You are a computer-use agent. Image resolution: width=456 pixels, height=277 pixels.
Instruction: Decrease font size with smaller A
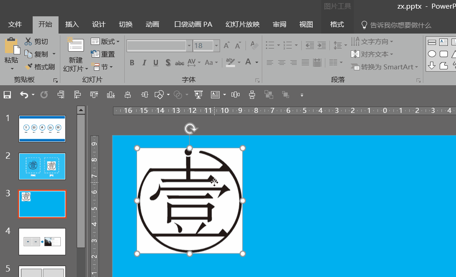tap(238, 45)
